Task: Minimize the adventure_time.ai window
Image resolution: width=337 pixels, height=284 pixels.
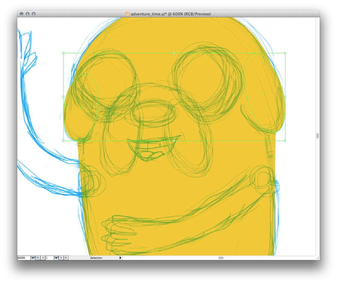Action: click(28, 14)
